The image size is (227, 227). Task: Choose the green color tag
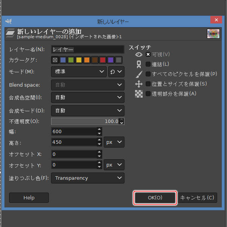tap(71, 60)
